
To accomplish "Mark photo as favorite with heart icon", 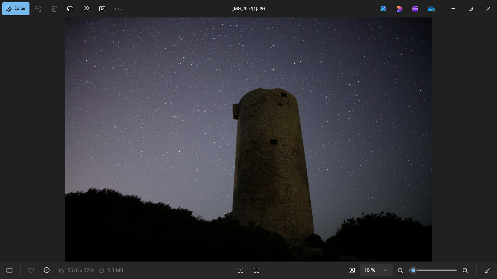I will [31, 270].
